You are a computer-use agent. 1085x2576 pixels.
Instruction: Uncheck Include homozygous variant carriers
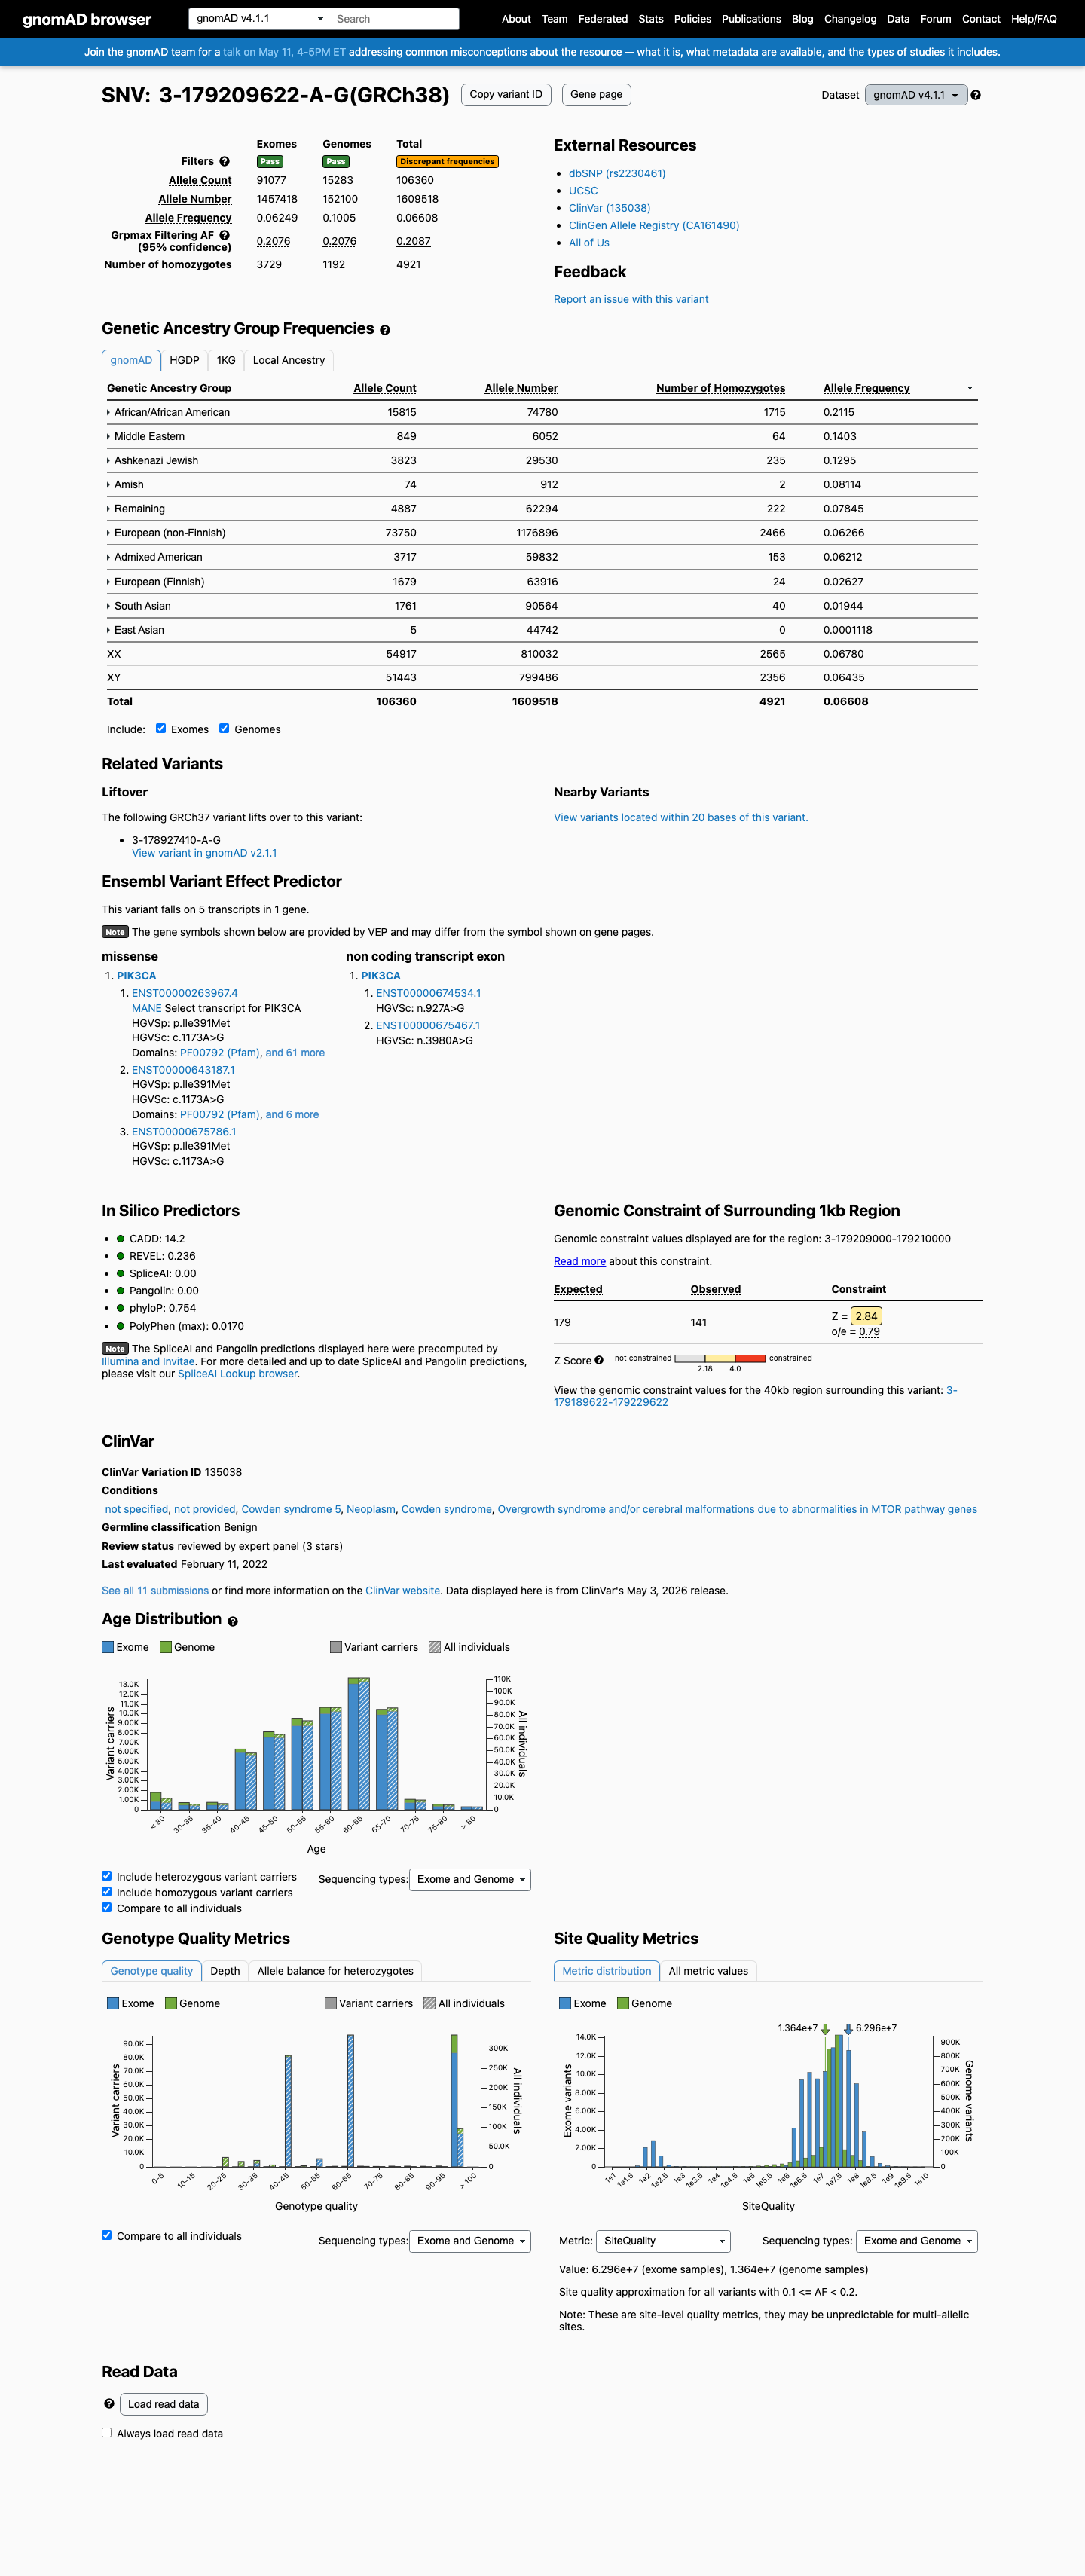(107, 1892)
